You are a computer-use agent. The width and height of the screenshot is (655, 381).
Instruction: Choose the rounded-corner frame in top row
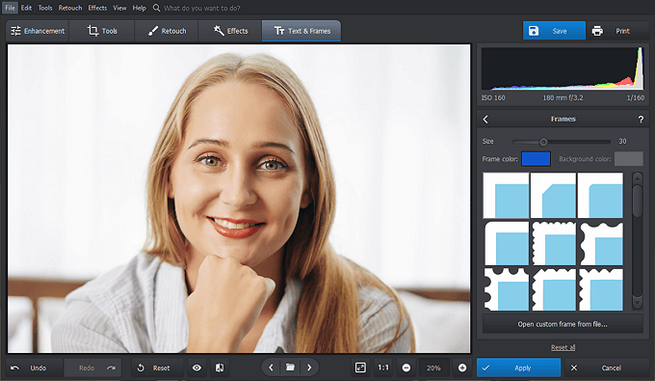pos(600,195)
